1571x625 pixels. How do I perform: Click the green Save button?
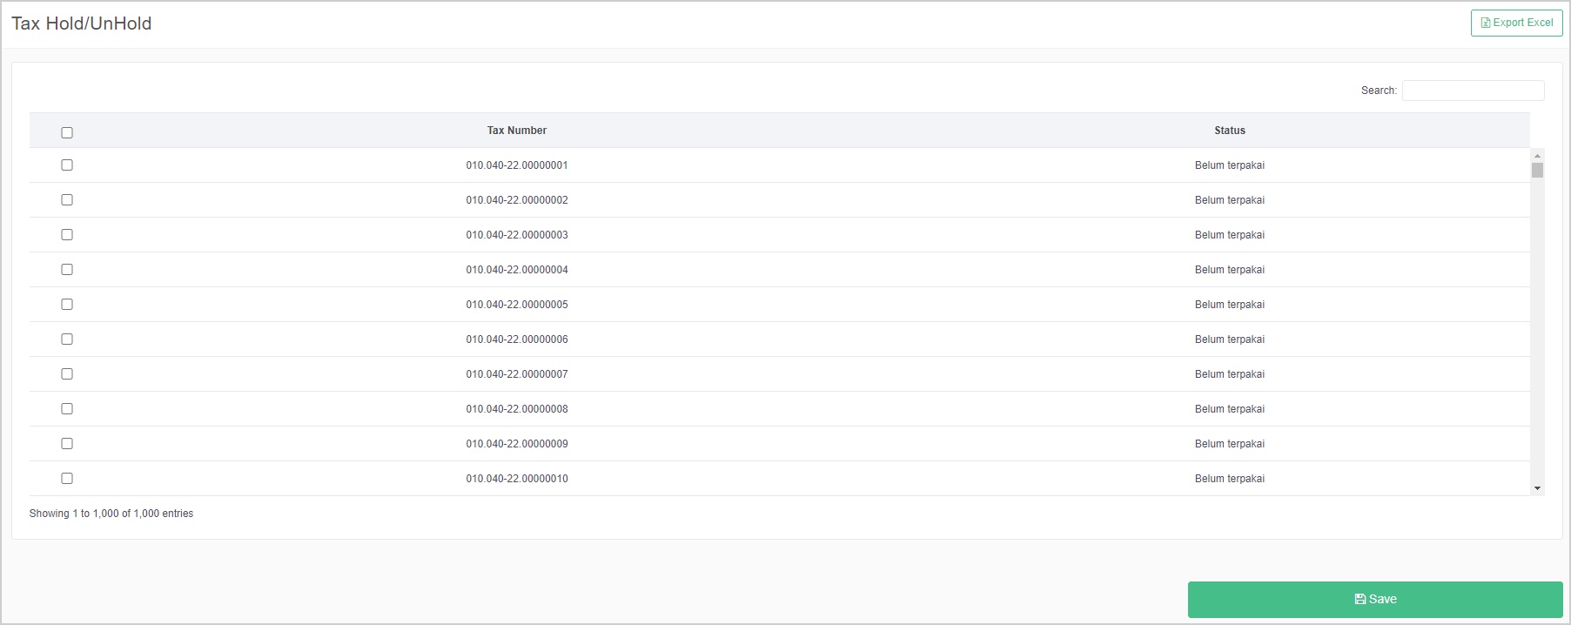coord(1374,599)
